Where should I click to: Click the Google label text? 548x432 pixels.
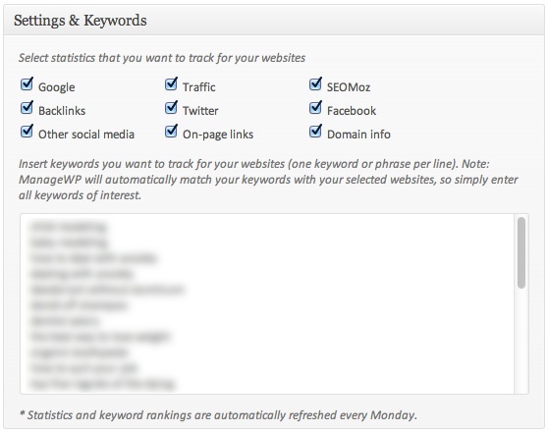[56, 87]
